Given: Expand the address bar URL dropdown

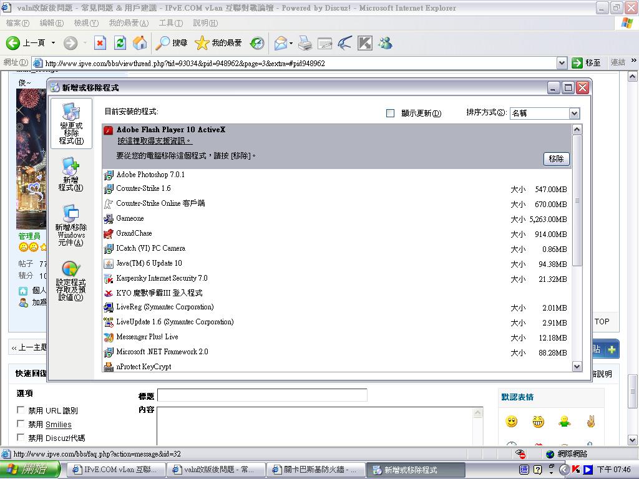Looking at the screenshot, I should [562, 63].
